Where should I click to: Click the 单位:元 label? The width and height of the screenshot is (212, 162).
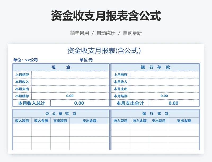86,60
